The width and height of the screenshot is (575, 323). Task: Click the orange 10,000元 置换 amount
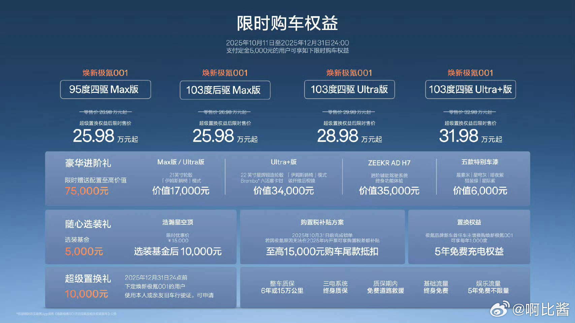coord(87,294)
